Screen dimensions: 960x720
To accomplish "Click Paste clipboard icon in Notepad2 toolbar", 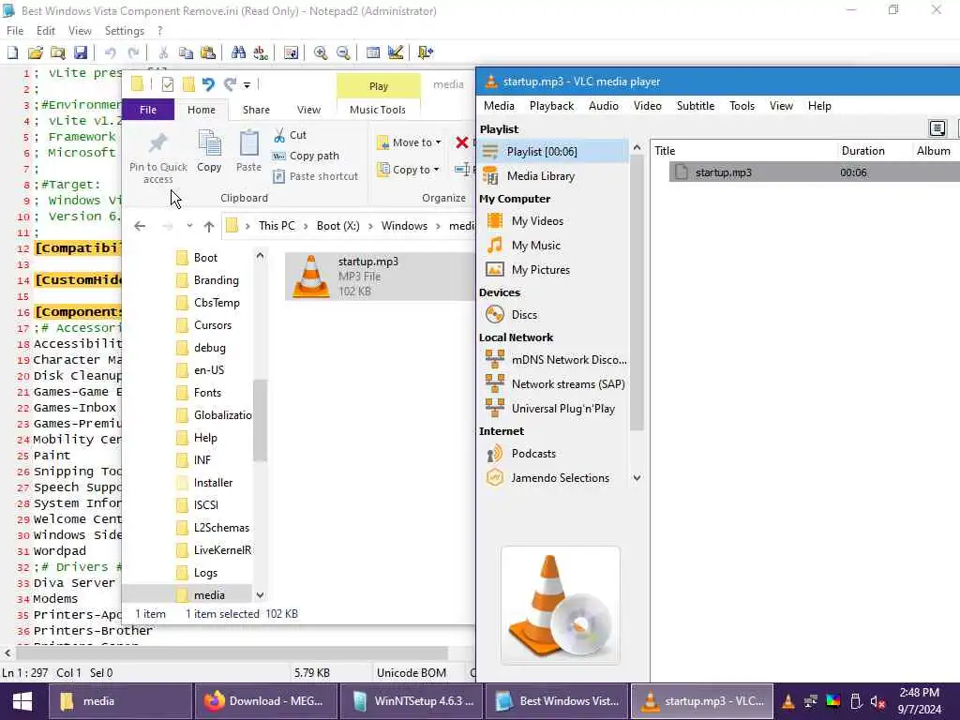I will [x=208, y=52].
